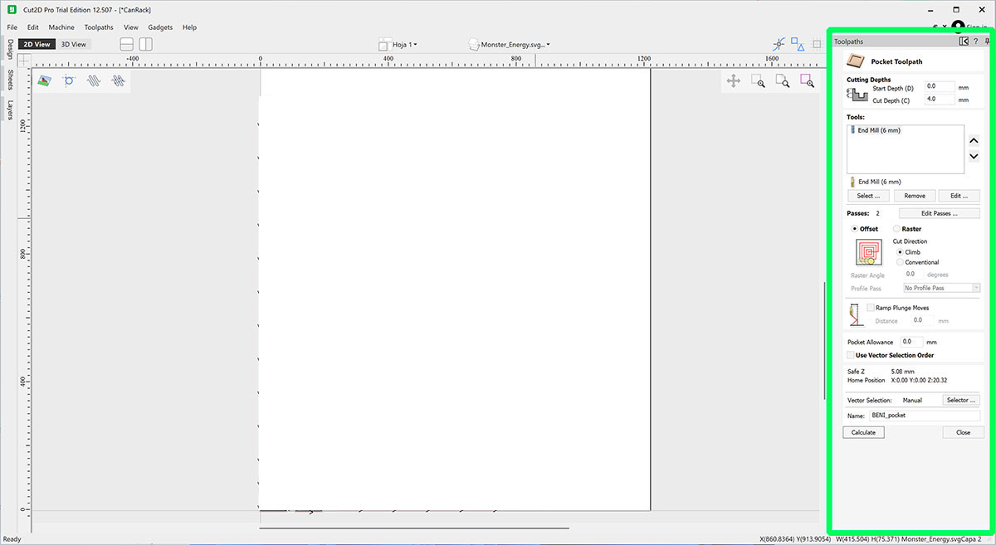Open help for the Toolpaths panel

click(975, 41)
